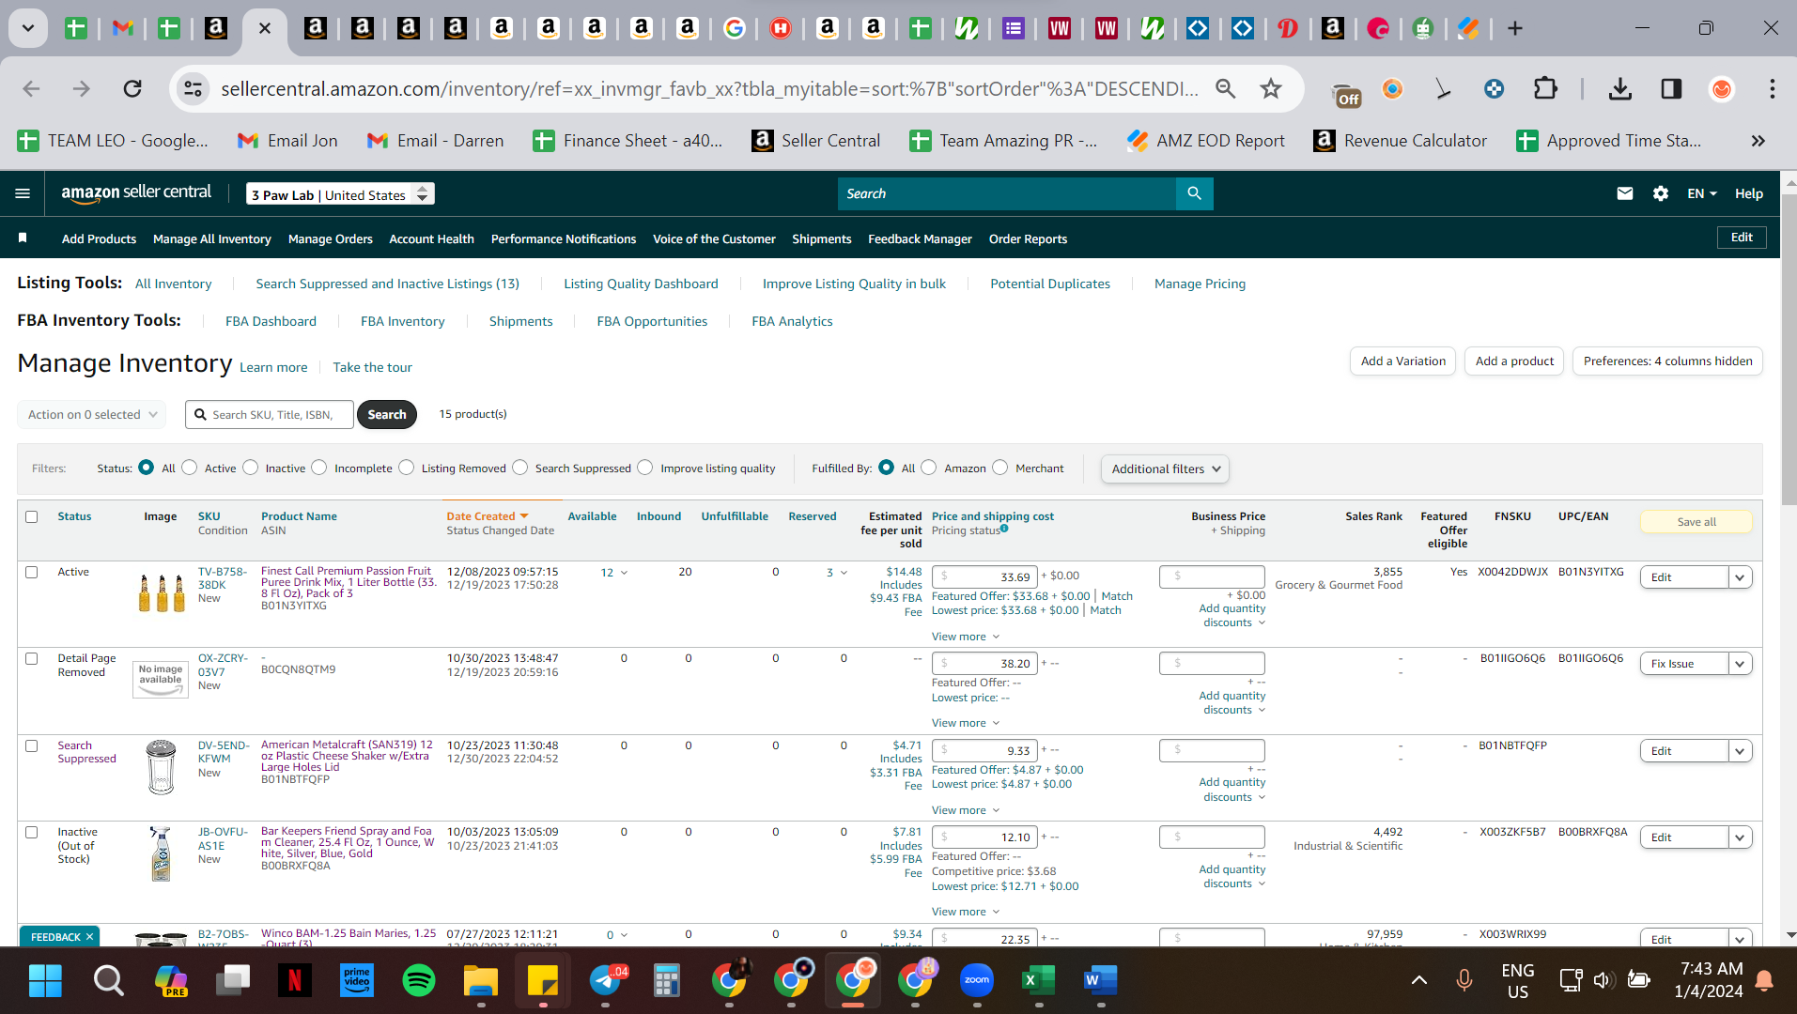The image size is (1797, 1014).
Task: Open Spotify from the taskbar
Action: (x=419, y=981)
